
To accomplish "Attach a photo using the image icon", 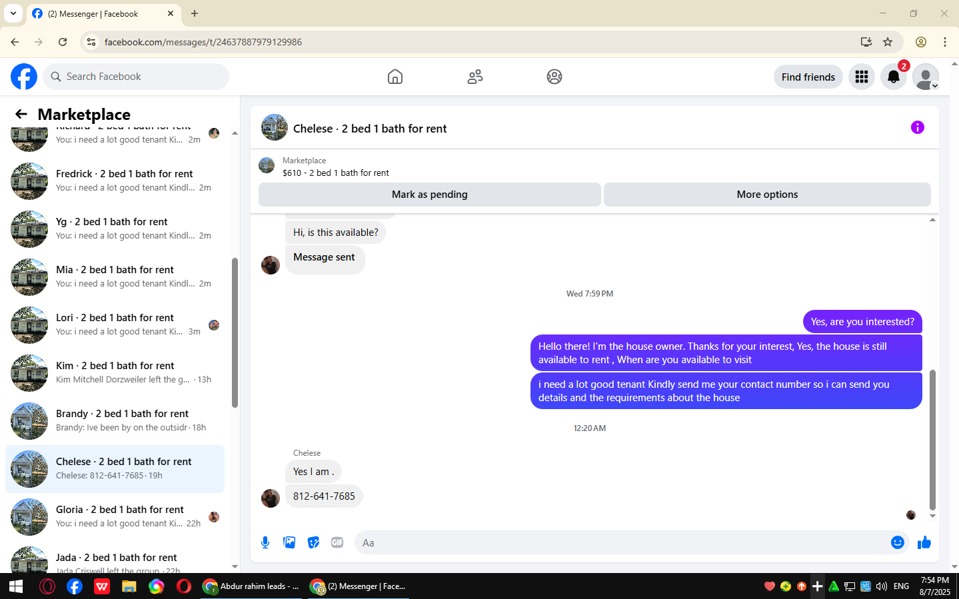I will 289,542.
